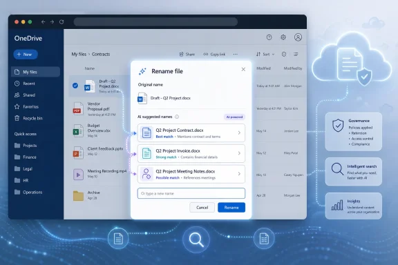Click the Name column header
The image size is (398, 265).
pyautogui.click(x=89, y=68)
